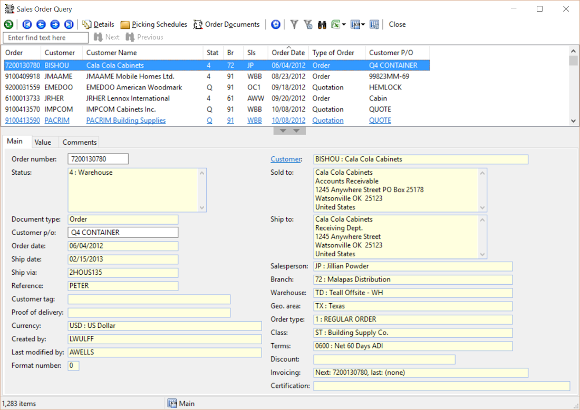Click the Next find button
This screenshot has height=410, width=580.
pyautogui.click(x=107, y=37)
